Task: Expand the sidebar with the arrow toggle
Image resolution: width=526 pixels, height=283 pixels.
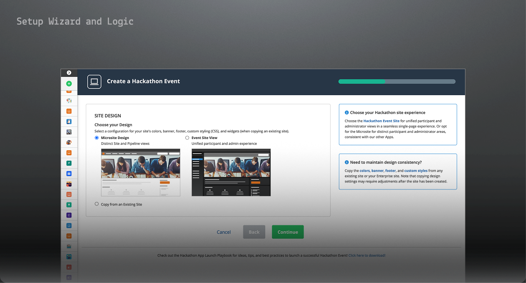Action: coord(69,73)
